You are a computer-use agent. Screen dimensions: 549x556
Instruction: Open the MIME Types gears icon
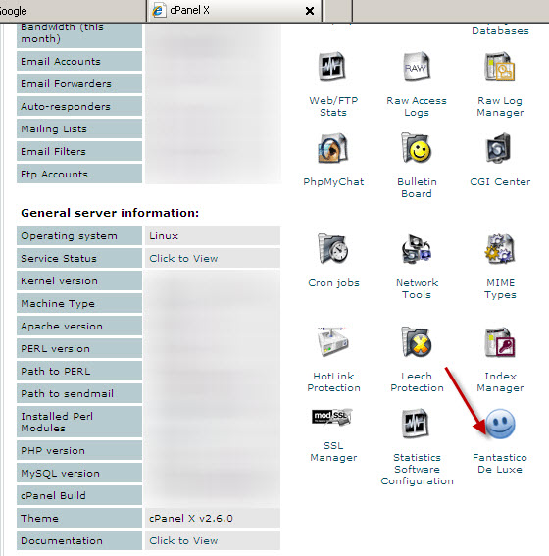[x=500, y=248]
